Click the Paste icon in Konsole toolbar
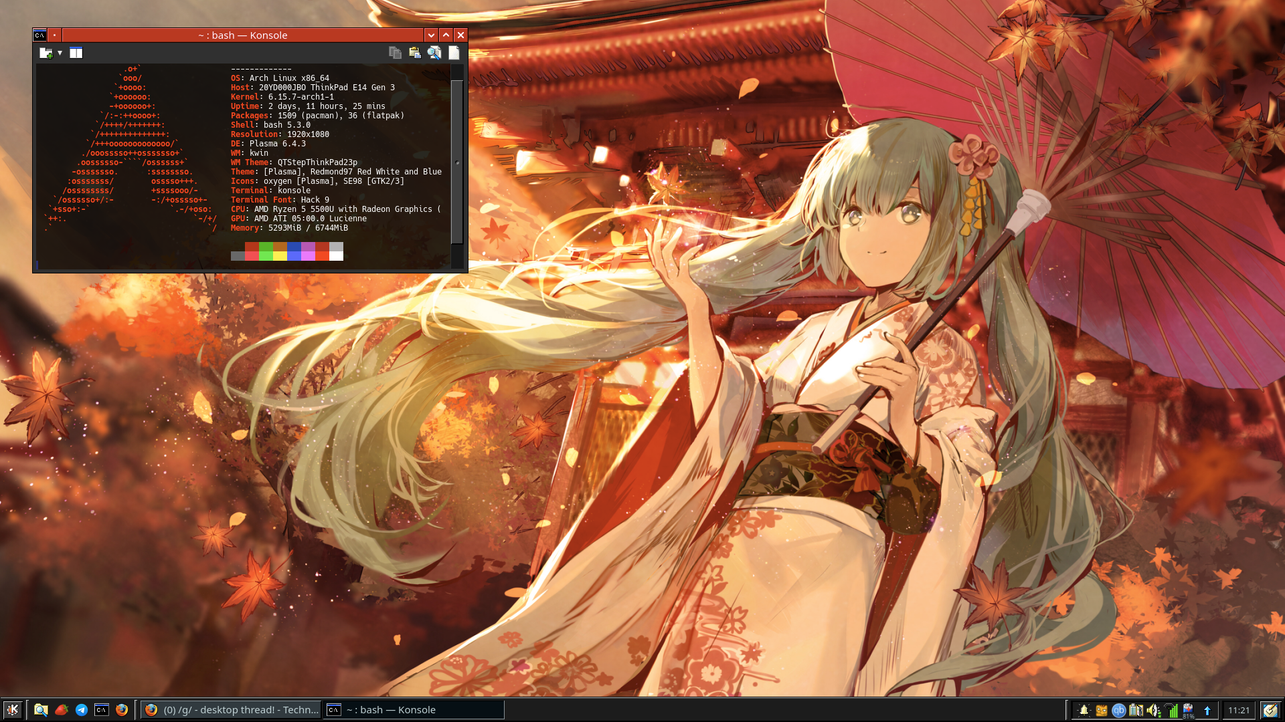The width and height of the screenshot is (1285, 722). point(415,53)
